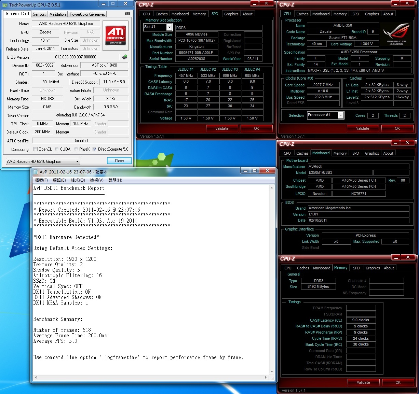Viewport: 419px width, 394px height.
Task: Open the Validation tab in GPU-Z
Action: pos(58,14)
